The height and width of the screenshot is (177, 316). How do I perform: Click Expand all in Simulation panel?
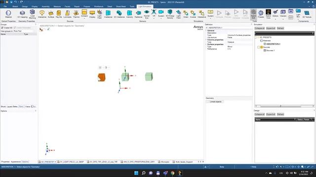point(271,29)
